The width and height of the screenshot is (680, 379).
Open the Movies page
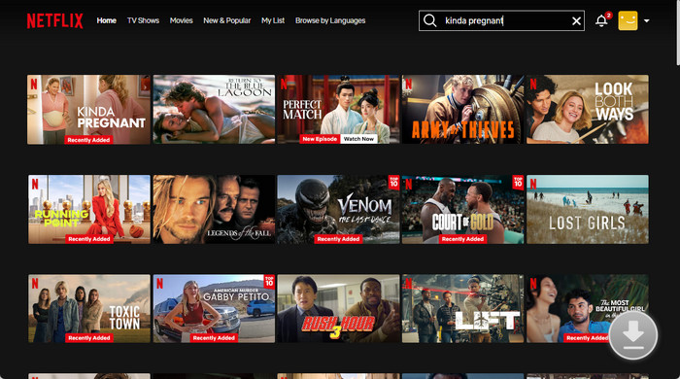(x=182, y=20)
